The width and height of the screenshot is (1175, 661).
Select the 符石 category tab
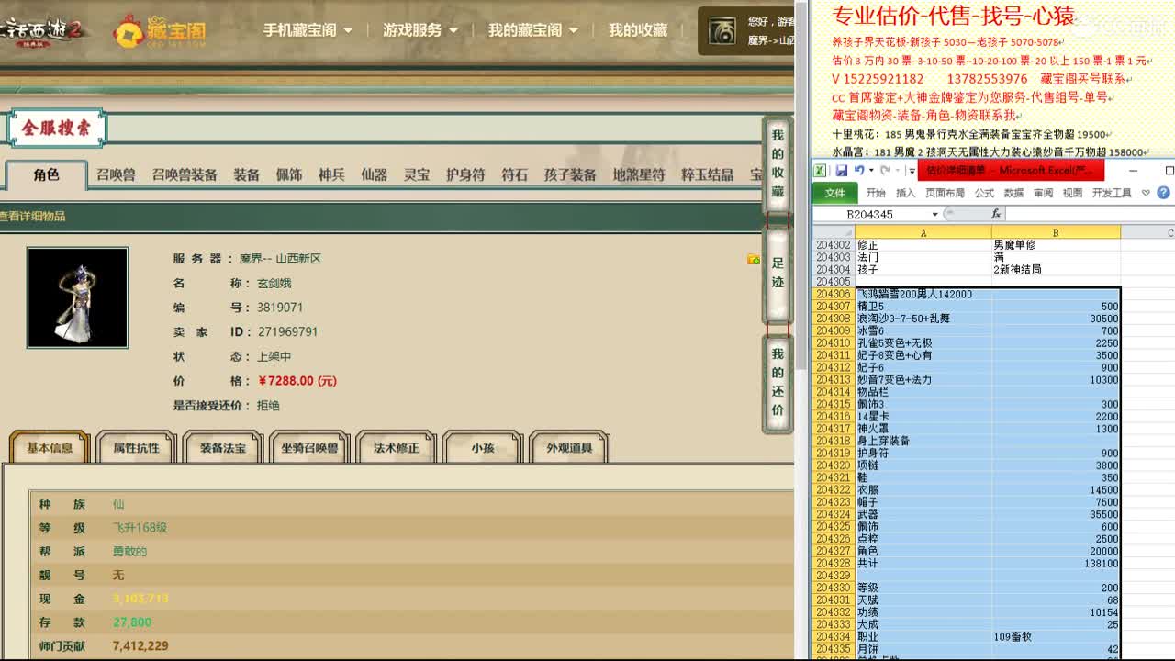click(x=514, y=174)
